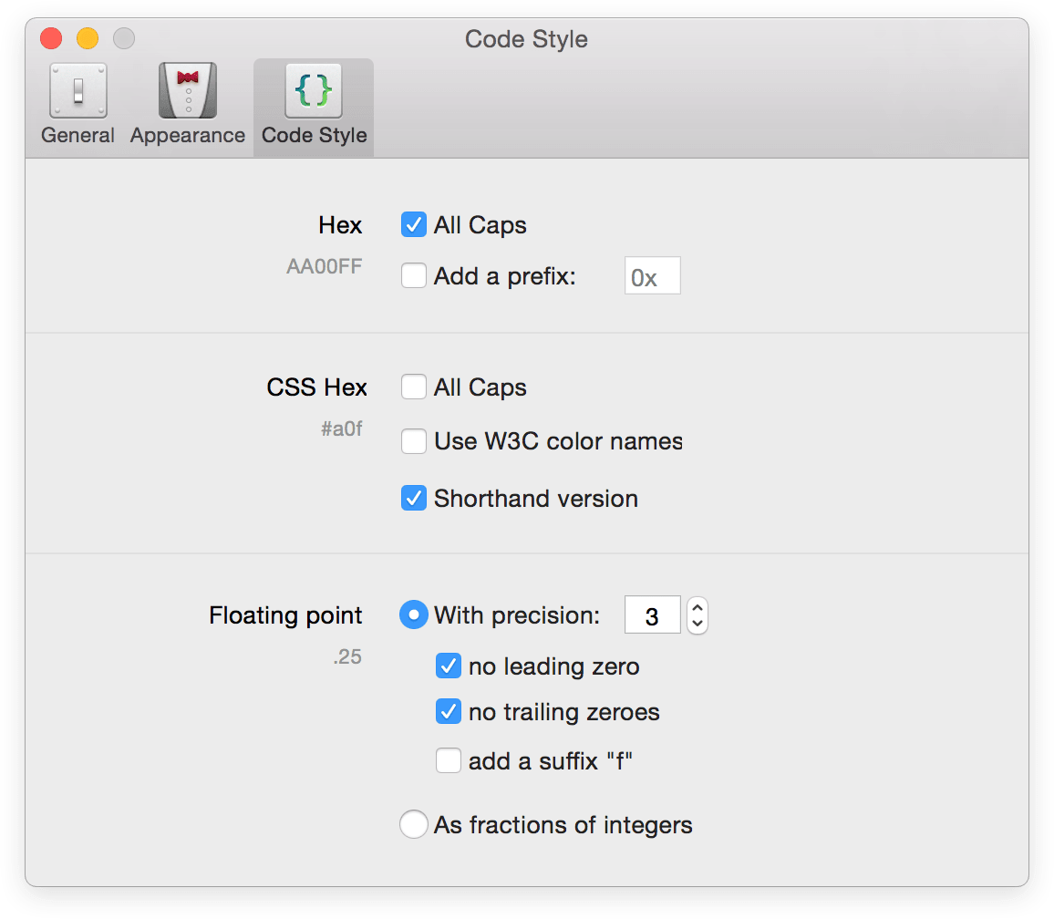The image size is (1054, 919).
Task: Select the Code Style toolbar icon
Action: point(314,106)
